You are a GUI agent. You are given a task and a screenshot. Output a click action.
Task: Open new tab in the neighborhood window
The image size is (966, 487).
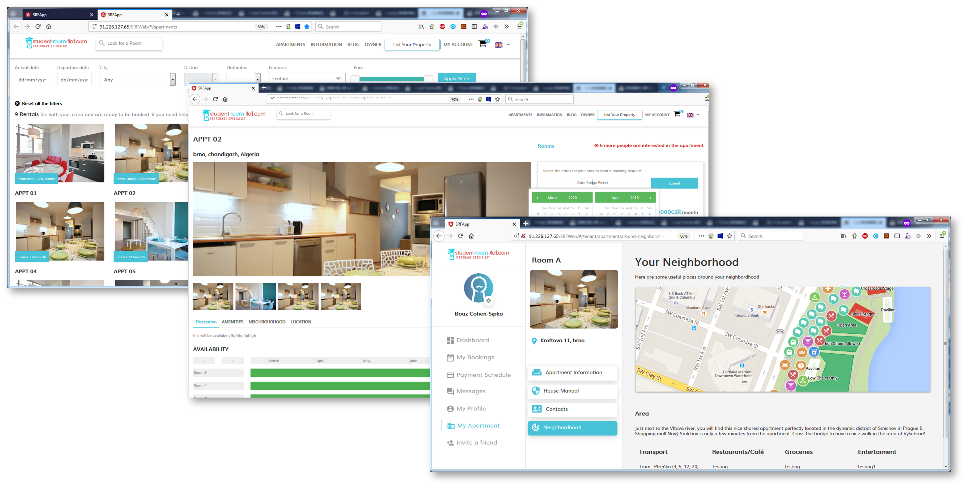pyautogui.click(x=526, y=224)
